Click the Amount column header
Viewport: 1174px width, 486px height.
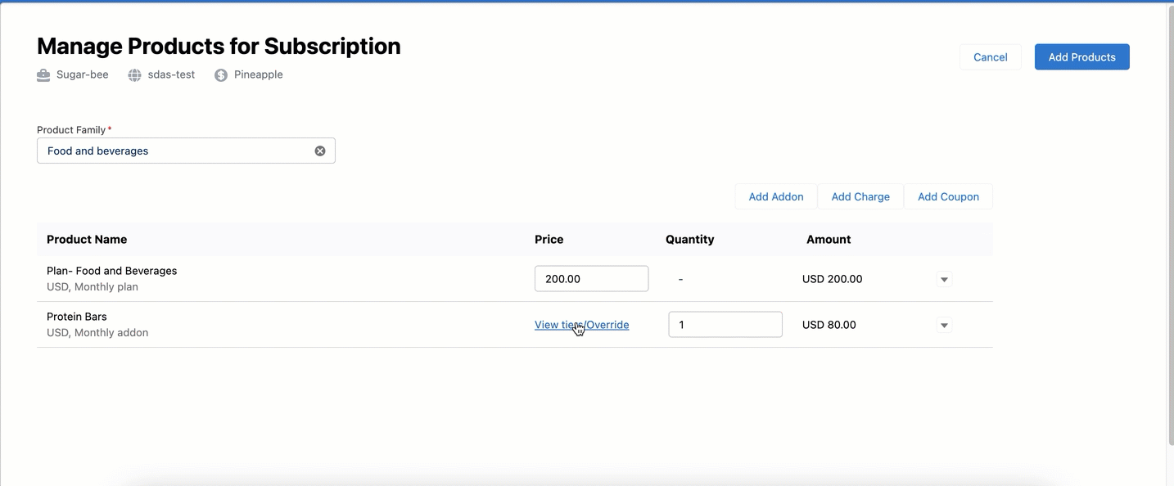(829, 240)
